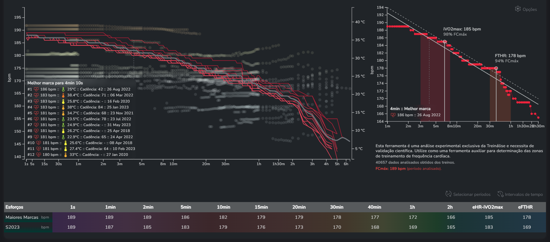Click the heart icon in row #2 of the list
Viewport: 550px width, 242px height.
click(x=36, y=95)
